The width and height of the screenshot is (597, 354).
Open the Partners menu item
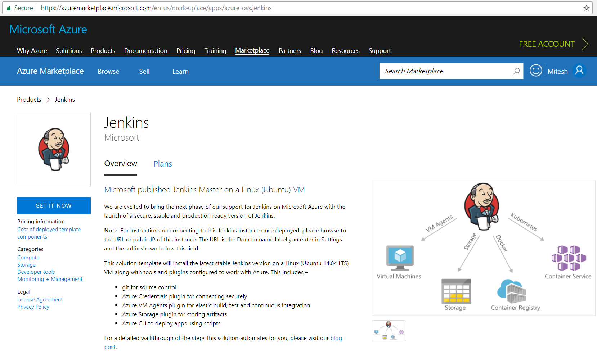tap(290, 51)
